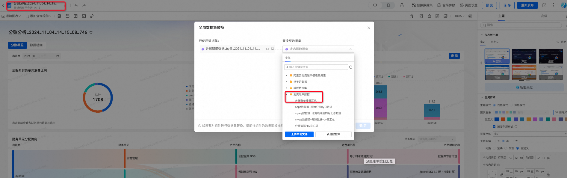
Task: Click the 查询 button
Action: (455, 56)
